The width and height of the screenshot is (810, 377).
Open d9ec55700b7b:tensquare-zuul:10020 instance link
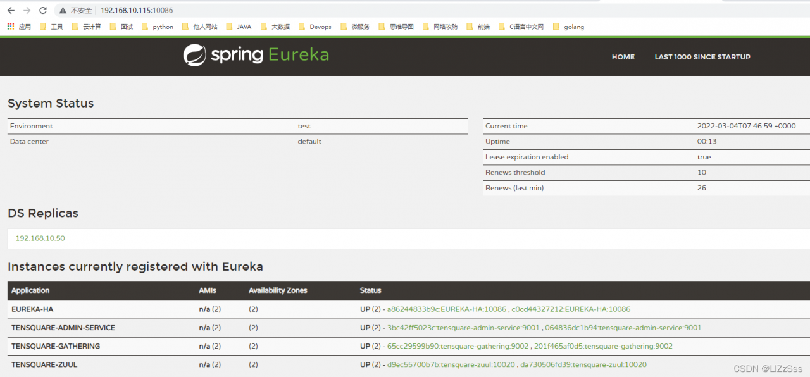pos(451,364)
